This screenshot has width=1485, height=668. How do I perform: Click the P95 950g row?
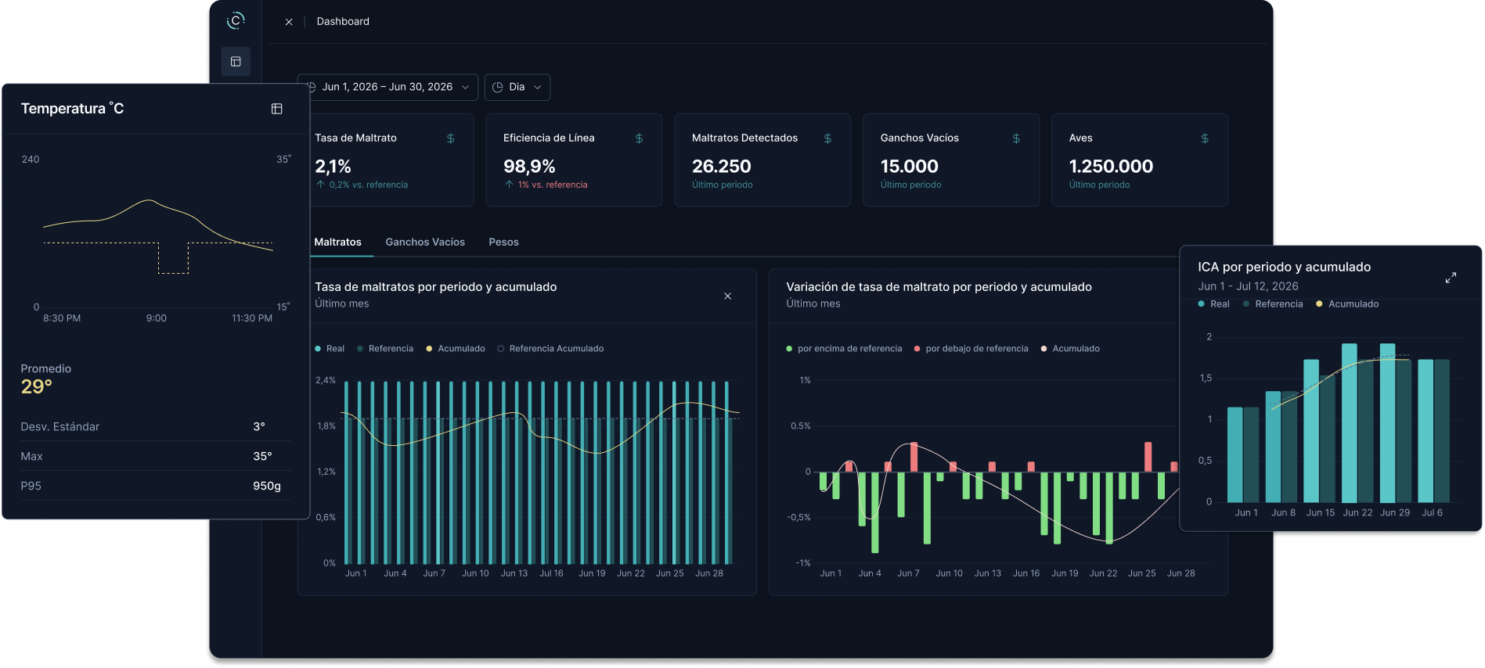coord(155,486)
